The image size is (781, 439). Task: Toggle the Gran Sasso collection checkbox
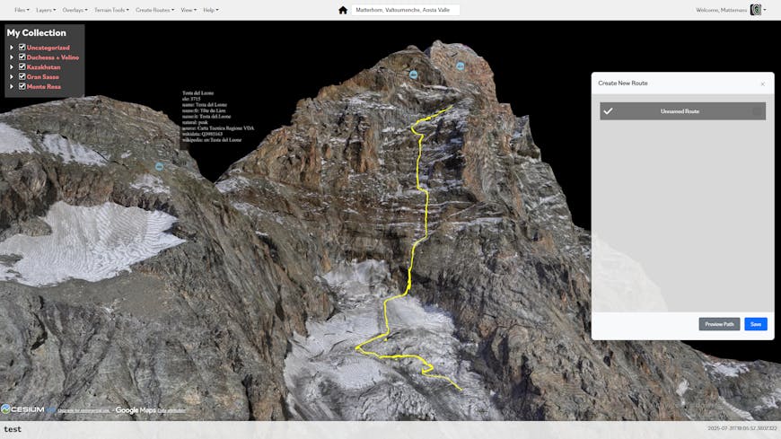pos(22,76)
